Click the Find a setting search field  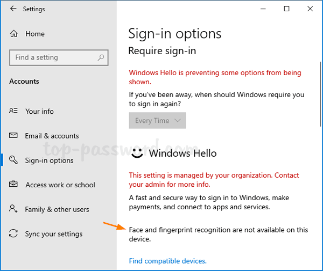click(59, 57)
